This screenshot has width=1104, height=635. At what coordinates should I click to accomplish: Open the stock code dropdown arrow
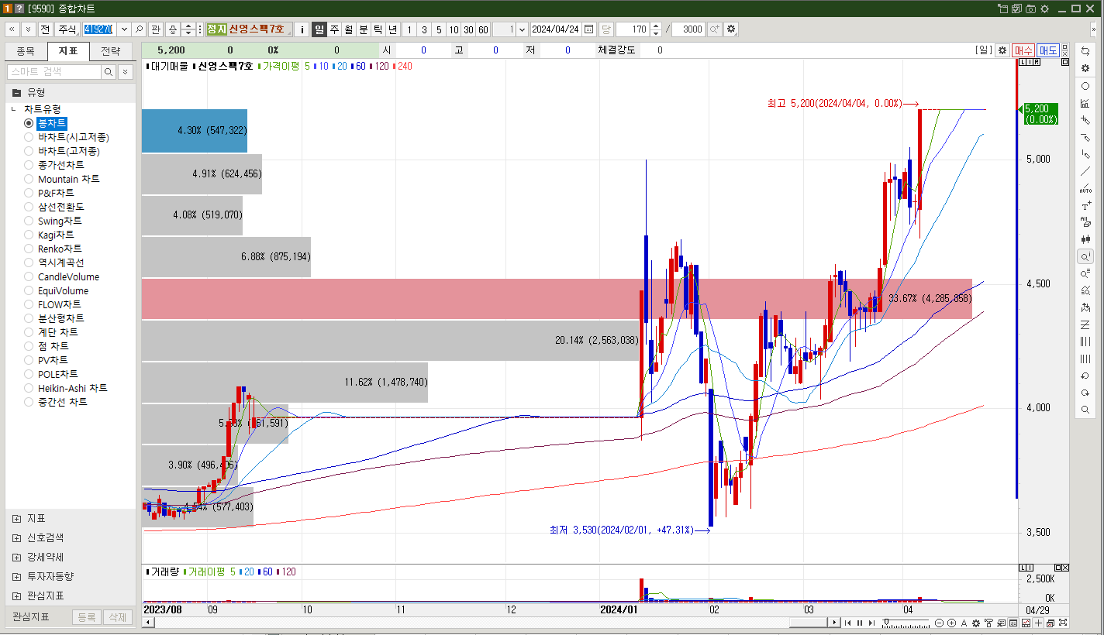click(x=125, y=29)
